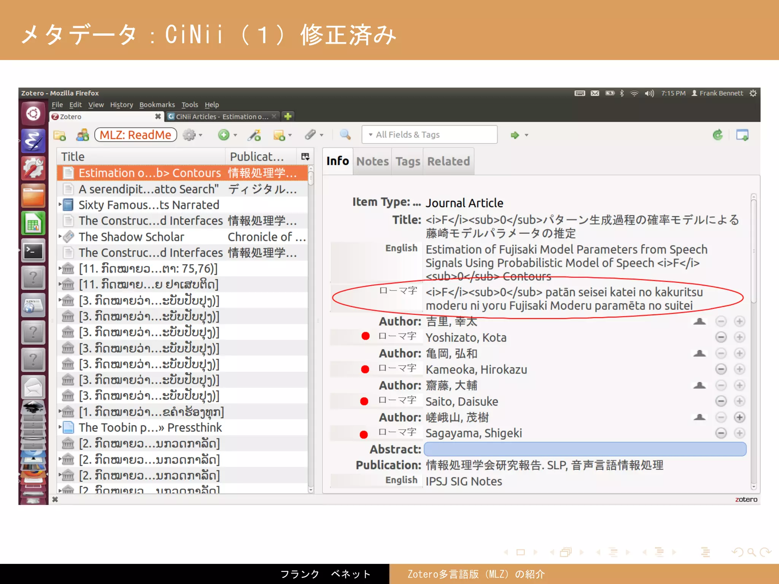Expand the '[11. ... 75,76)]' item row
The width and height of the screenshot is (779, 584).
pos(60,268)
